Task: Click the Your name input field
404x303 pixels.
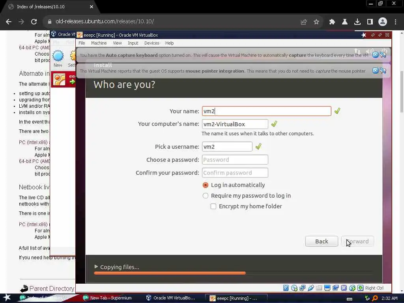Action: tap(266, 111)
